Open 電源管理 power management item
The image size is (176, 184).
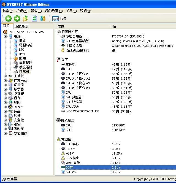coord(25,63)
